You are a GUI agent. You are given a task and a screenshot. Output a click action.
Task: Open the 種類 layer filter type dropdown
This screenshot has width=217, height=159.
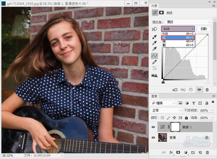coord(163,103)
